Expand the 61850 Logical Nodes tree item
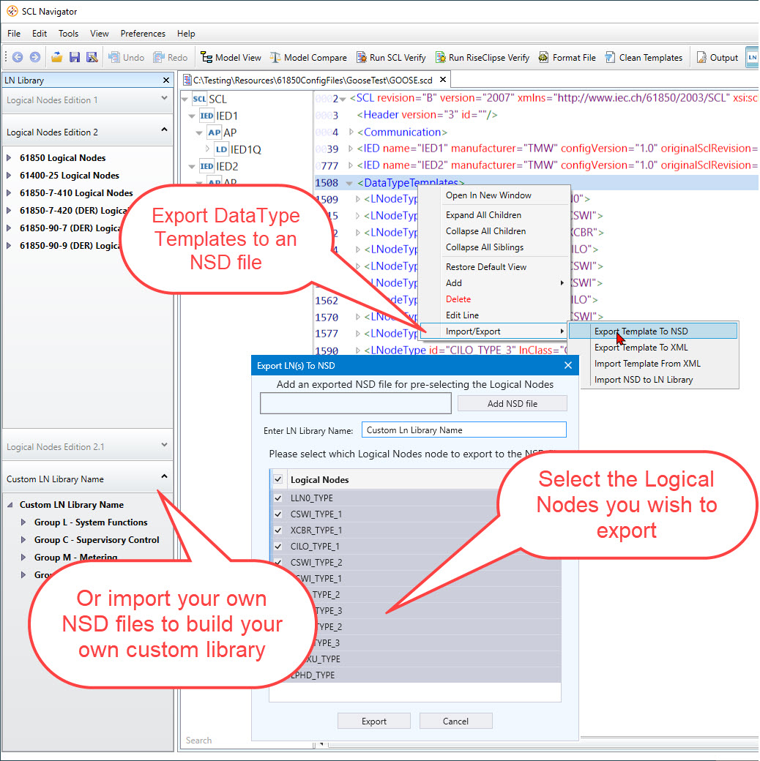Viewport: 760px width, 761px height. (x=9, y=158)
